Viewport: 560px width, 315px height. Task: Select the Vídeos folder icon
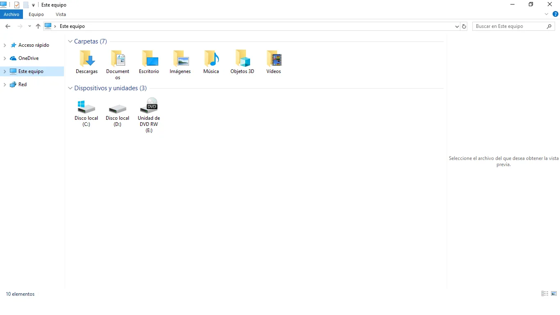(x=274, y=59)
